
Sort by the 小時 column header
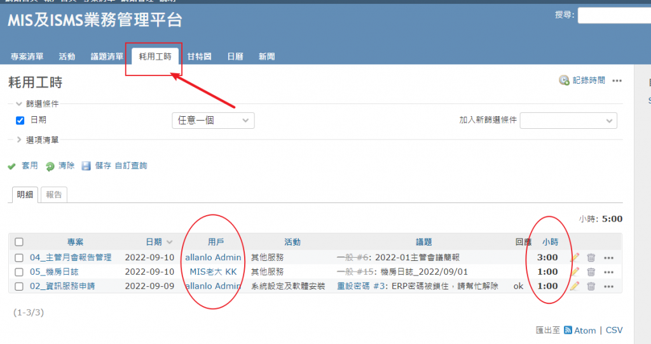[x=550, y=242]
